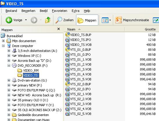Close the Mappen side pane
The image size is (159, 121).
[59, 29]
